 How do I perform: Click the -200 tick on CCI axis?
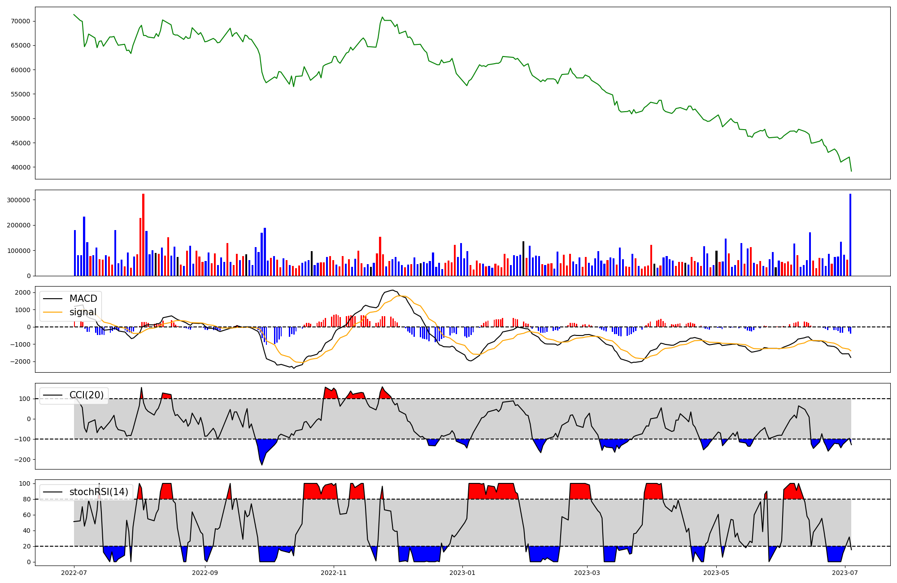22,460
